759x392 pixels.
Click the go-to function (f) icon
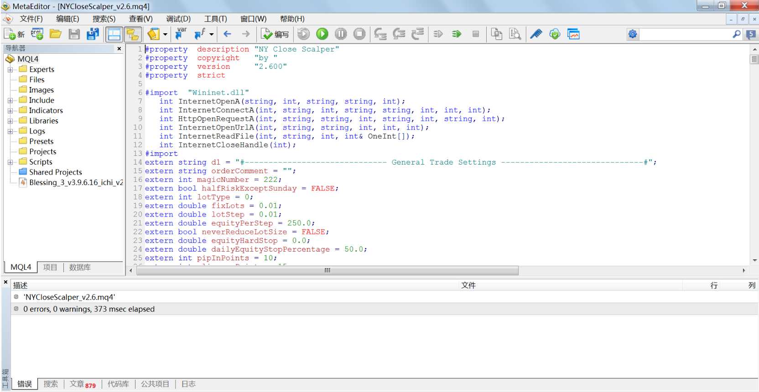click(200, 34)
